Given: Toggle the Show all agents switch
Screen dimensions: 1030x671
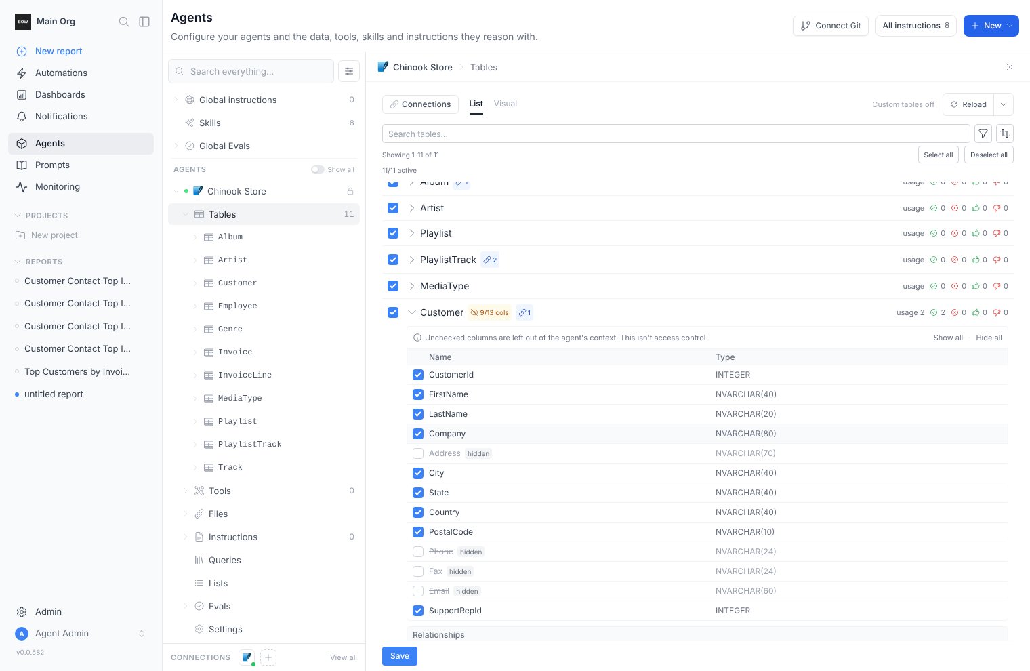Looking at the screenshot, I should click(x=317, y=169).
